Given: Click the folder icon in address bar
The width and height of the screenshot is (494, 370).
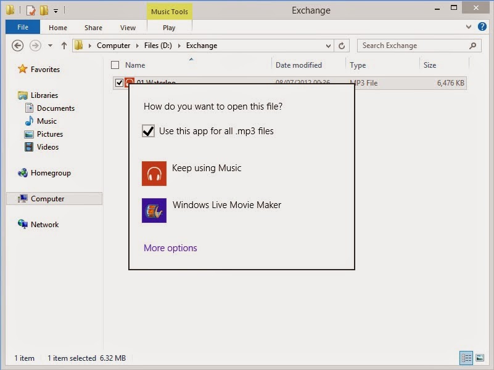Looking at the screenshot, I should tap(79, 46).
